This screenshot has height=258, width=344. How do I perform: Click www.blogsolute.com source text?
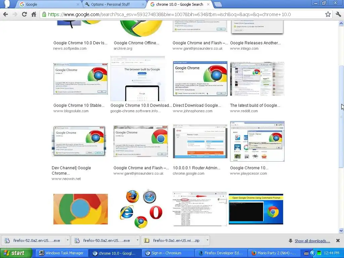click(71, 111)
